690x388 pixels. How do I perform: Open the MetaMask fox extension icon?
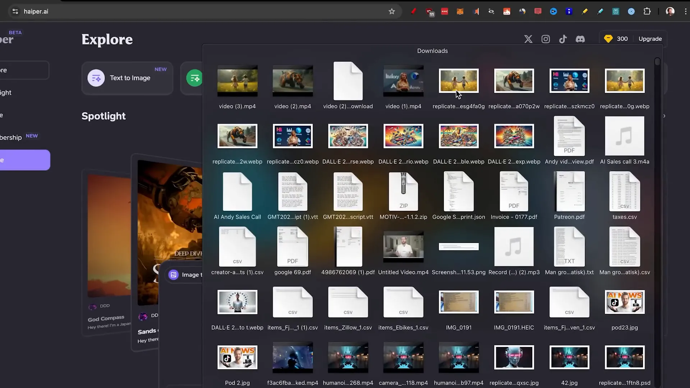click(460, 11)
